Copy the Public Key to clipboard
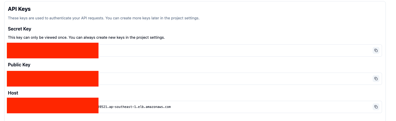 [x=376, y=79]
